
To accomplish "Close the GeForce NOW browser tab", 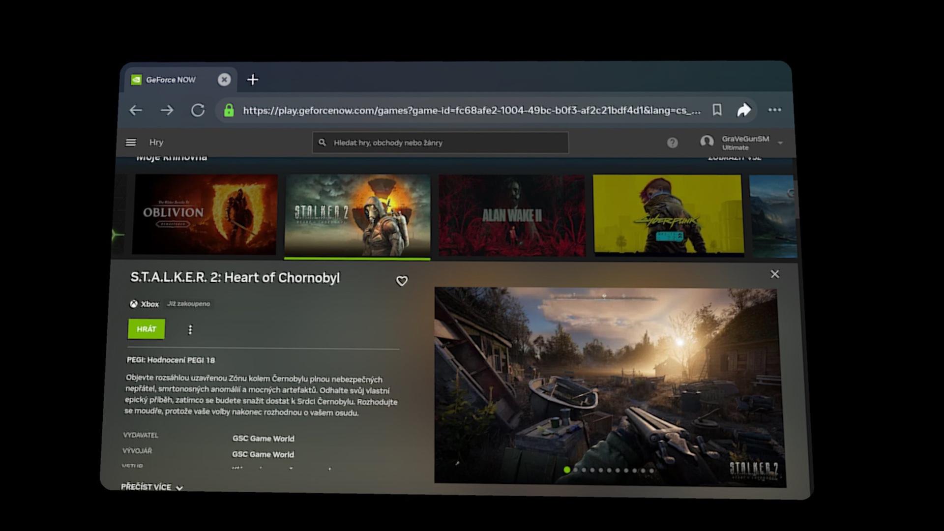I will pyautogui.click(x=224, y=80).
